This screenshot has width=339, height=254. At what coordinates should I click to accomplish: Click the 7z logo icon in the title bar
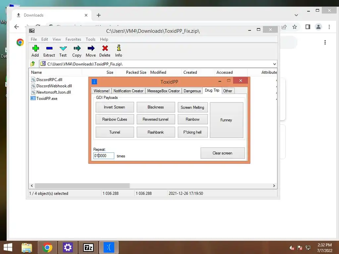pyautogui.click(x=32, y=31)
